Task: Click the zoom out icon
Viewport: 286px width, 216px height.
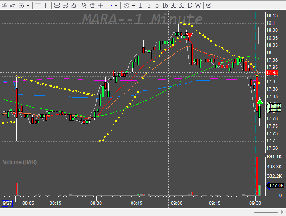Action: pyautogui.click(x=65, y=6)
